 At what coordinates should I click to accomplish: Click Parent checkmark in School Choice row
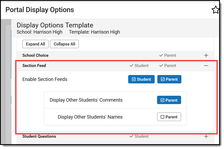click(x=168, y=55)
